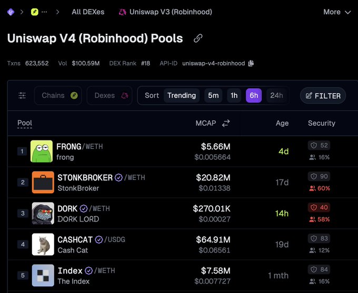This screenshot has width=358, height=293.
Task: Click the Vol $100.59M value
Action: click(x=86, y=63)
